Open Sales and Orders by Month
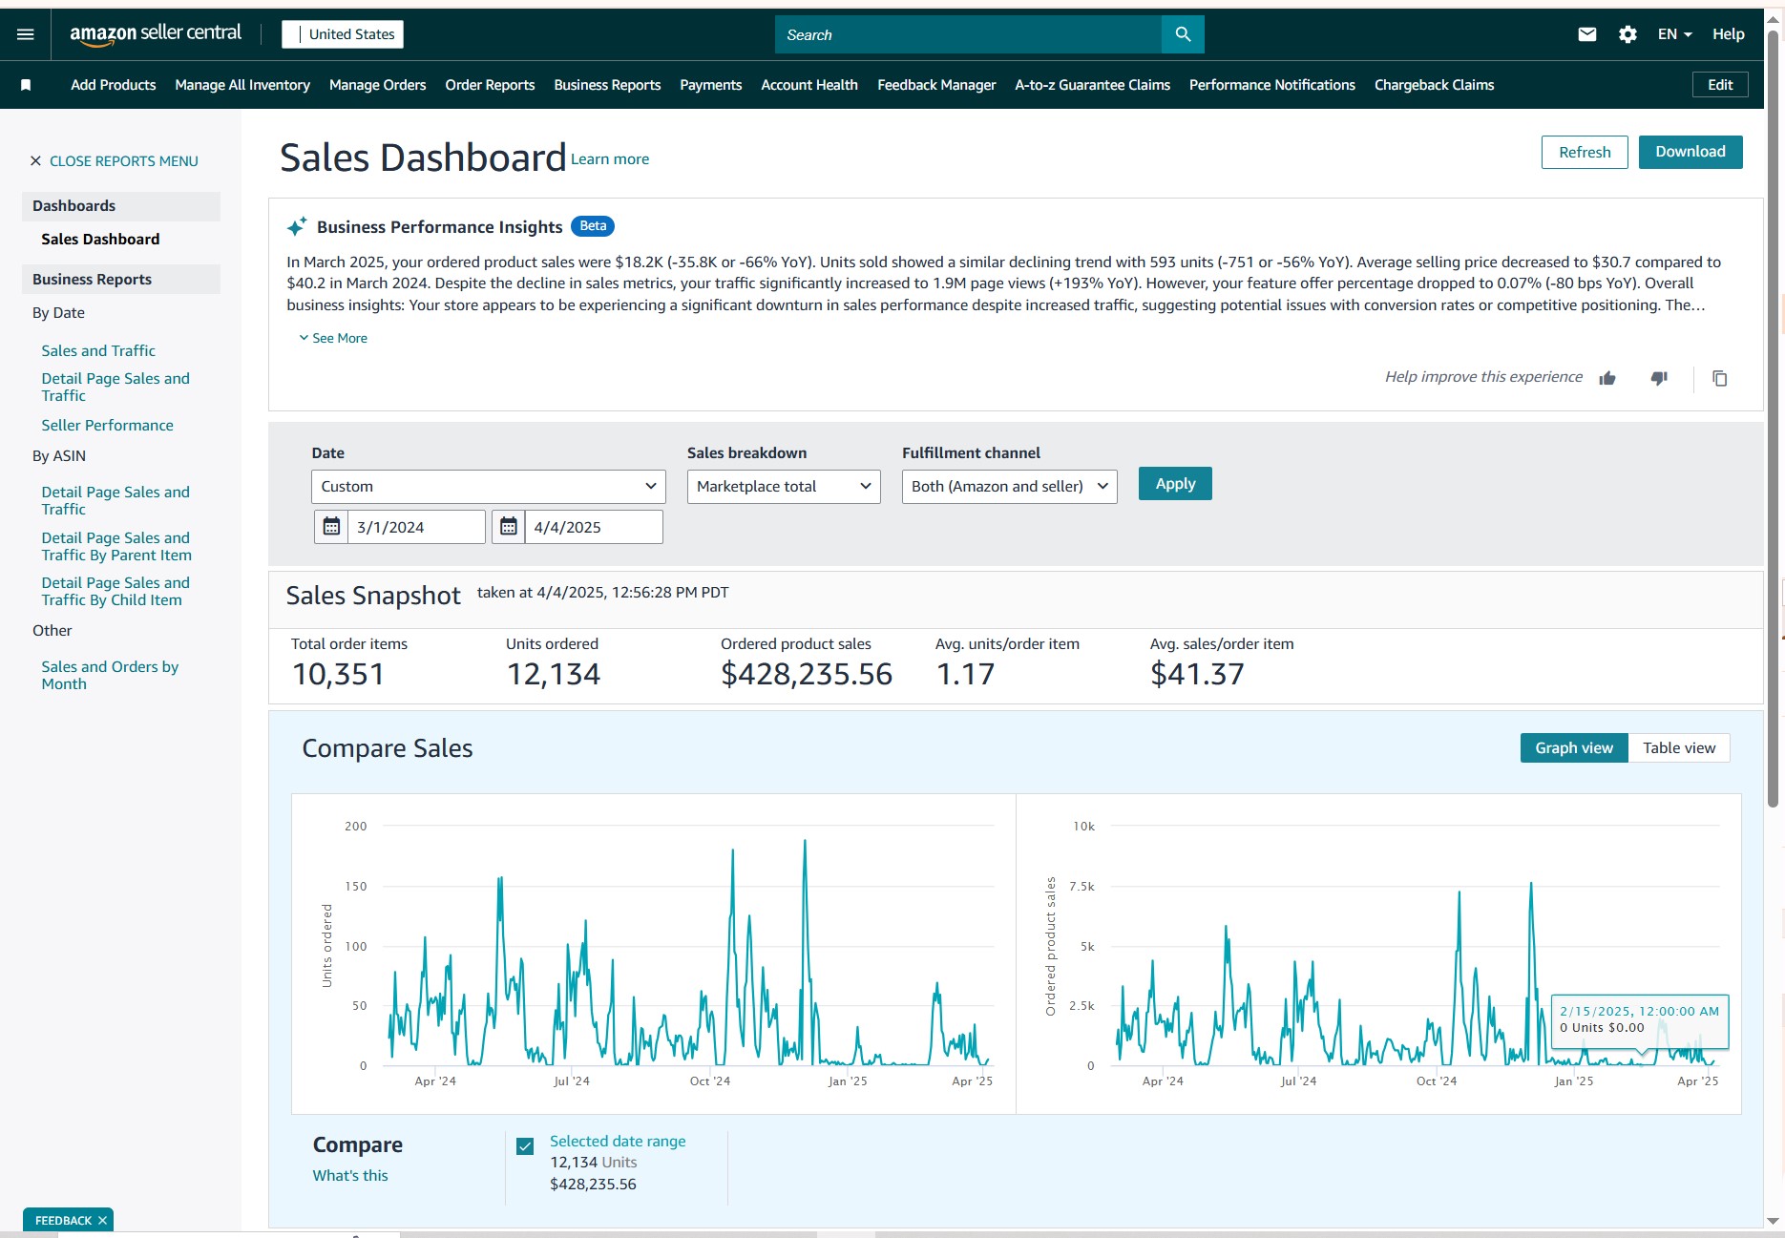This screenshot has width=1785, height=1238. pos(110,676)
